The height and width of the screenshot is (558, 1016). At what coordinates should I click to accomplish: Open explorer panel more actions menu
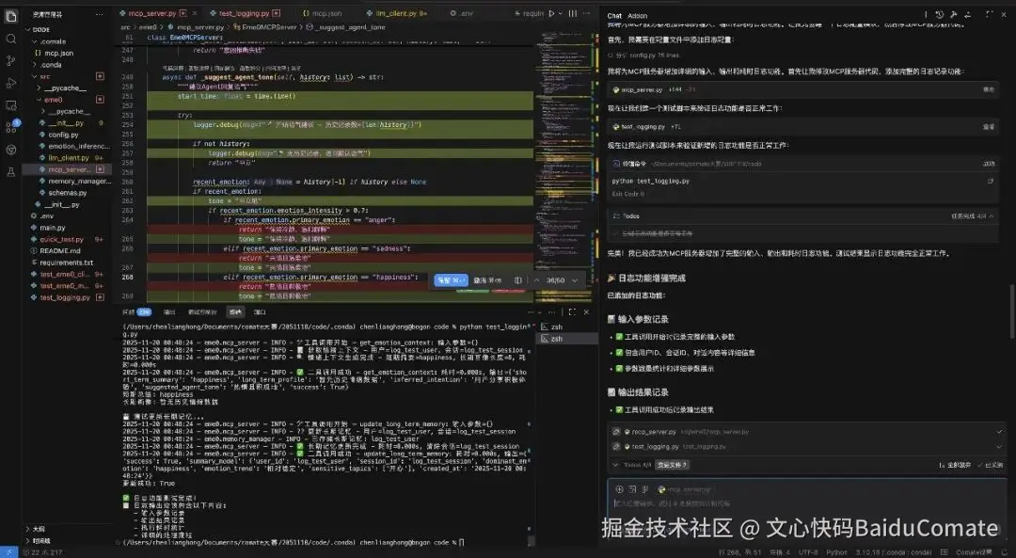tap(99, 13)
